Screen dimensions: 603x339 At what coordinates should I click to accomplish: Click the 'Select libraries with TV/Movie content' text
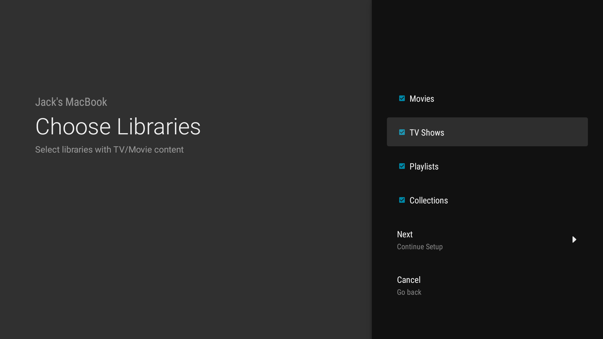point(109,150)
